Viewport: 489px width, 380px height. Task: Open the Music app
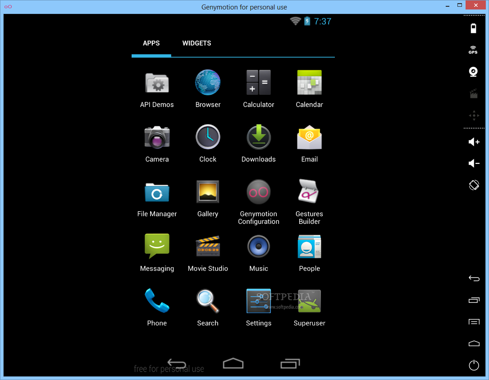tap(259, 254)
